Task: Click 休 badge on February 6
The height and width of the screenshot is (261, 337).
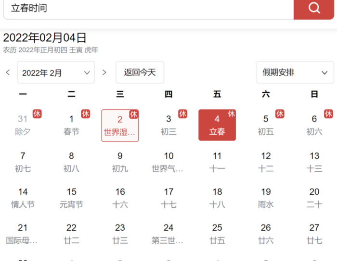Action: tap(328, 114)
